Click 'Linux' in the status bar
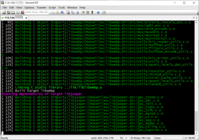 point(157,138)
